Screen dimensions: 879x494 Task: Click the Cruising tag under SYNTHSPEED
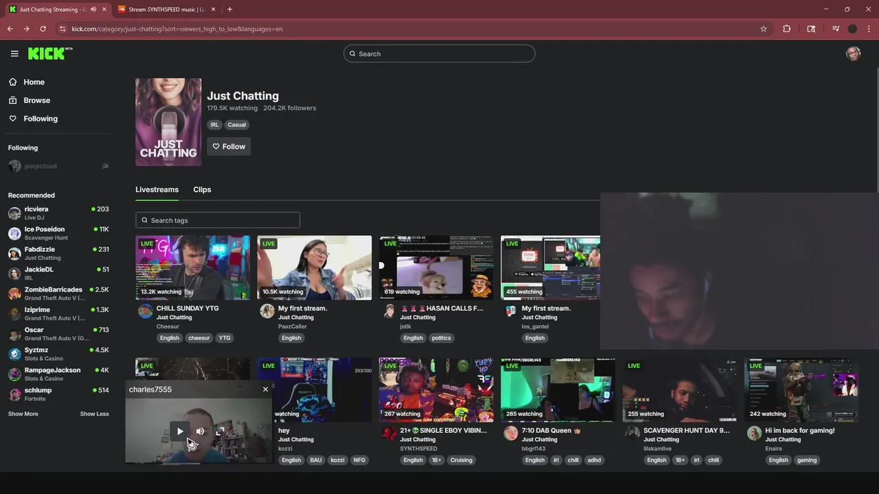pos(461,460)
